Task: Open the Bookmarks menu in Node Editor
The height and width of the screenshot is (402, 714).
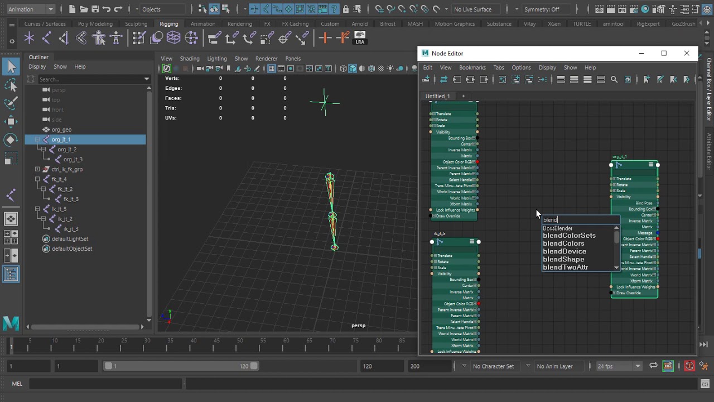Action: 472,68
